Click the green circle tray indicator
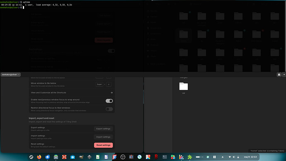This screenshot has height=161, width=286. pos(208,157)
